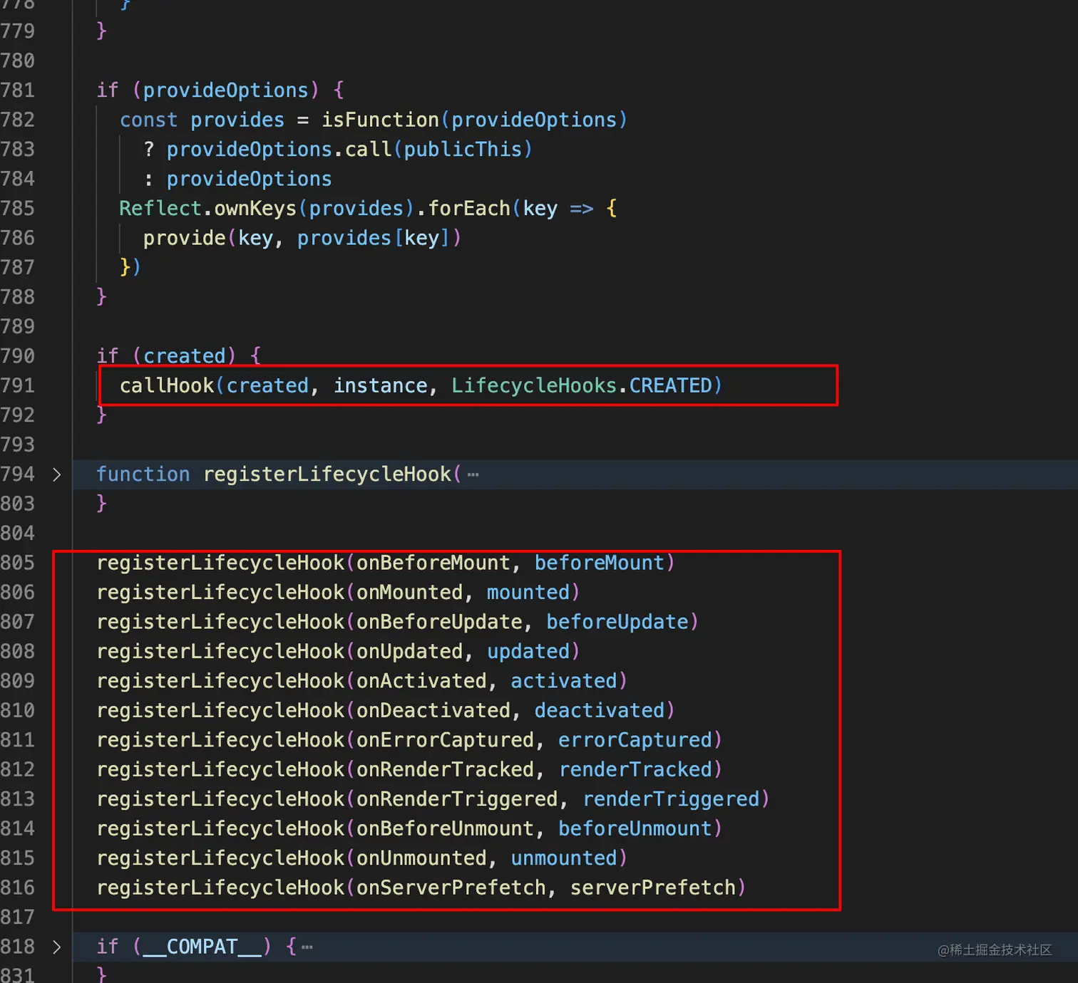The width and height of the screenshot is (1078, 983).
Task: Click LifecycleHooks on line 791
Action: (x=534, y=385)
